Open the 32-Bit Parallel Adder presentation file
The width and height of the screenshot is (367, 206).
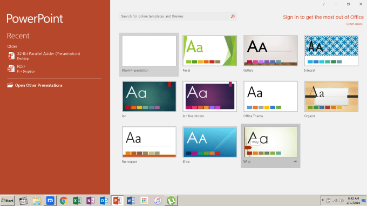(x=44, y=56)
